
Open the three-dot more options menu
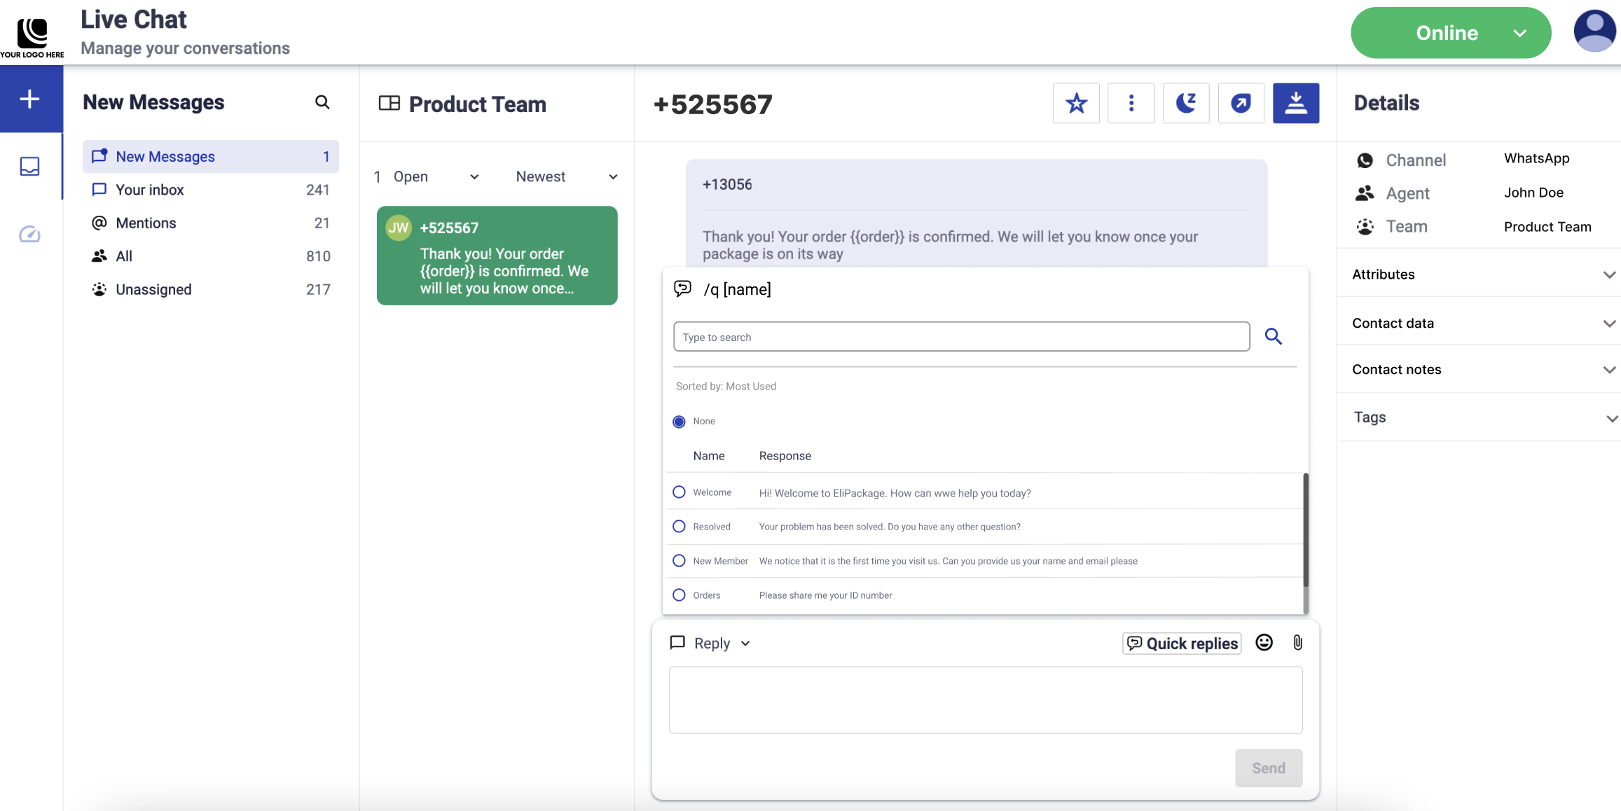pyautogui.click(x=1131, y=104)
